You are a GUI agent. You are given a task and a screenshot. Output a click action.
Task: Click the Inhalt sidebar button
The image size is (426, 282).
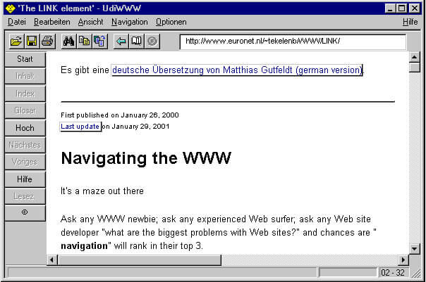coord(25,76)
